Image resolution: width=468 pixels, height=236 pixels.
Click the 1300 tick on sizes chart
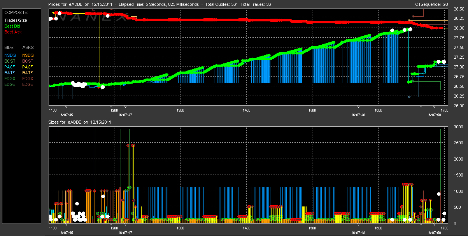tap(180, 228)
